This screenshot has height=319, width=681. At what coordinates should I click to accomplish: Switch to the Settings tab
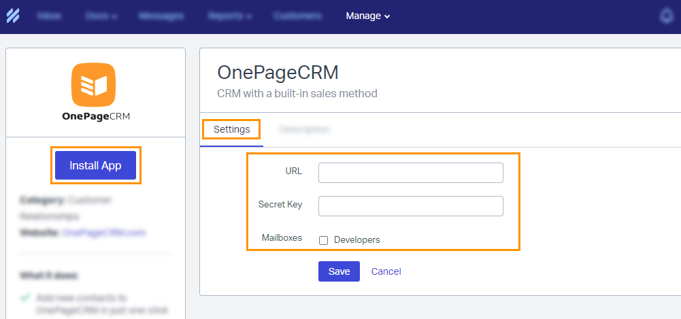coord(231,129)
